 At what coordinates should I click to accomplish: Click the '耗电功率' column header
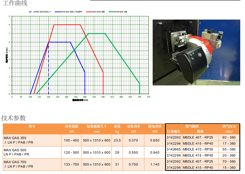[155, 126]
